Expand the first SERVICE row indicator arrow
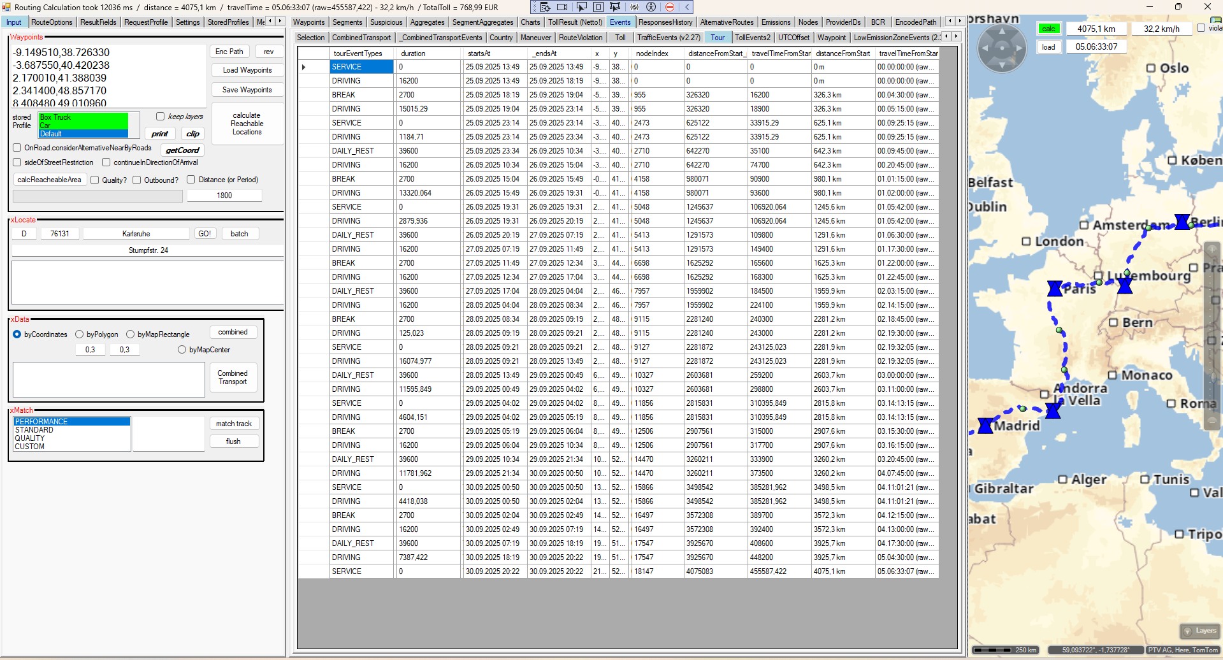The height and width of the screenshot is (660, 1223). click(303, 67)
